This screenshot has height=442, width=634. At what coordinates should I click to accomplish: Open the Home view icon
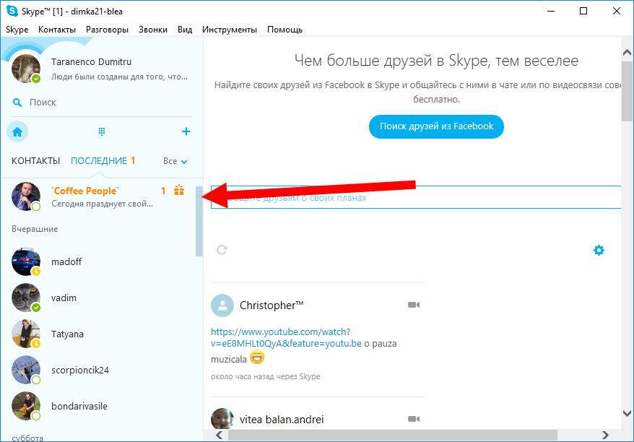tap(17, 132)
